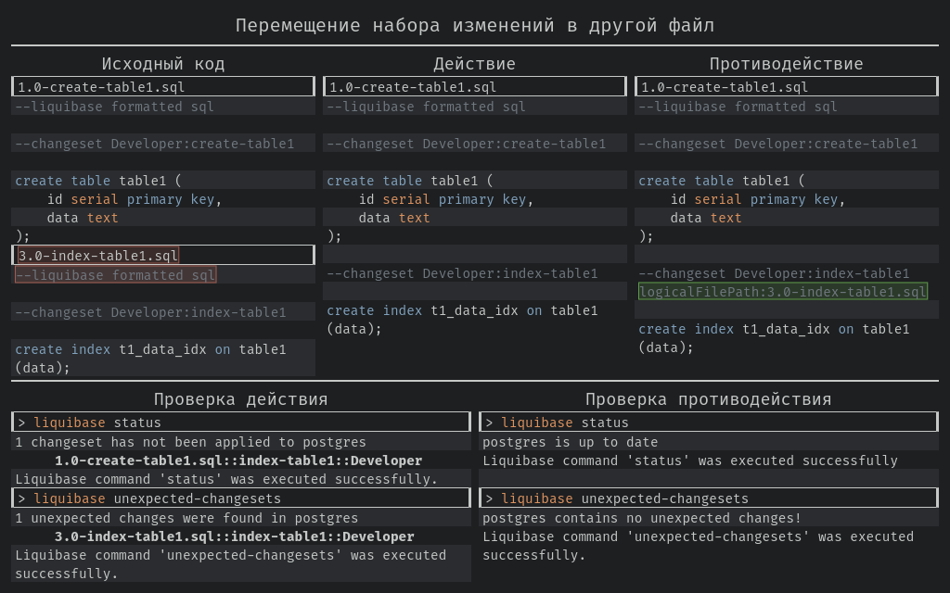Click 'create index t1_data_idx' in Противодействие column
950x593 pixels.
[734, 329]
